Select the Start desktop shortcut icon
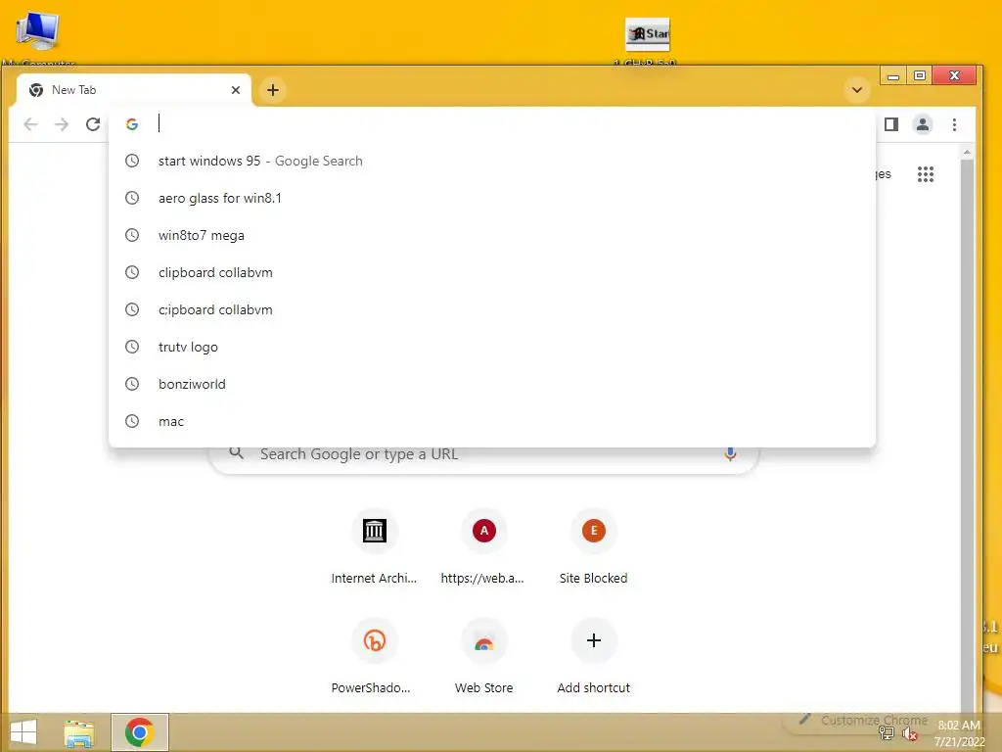This screenshot has height=752, width=1002. click(x=647, y=39)
